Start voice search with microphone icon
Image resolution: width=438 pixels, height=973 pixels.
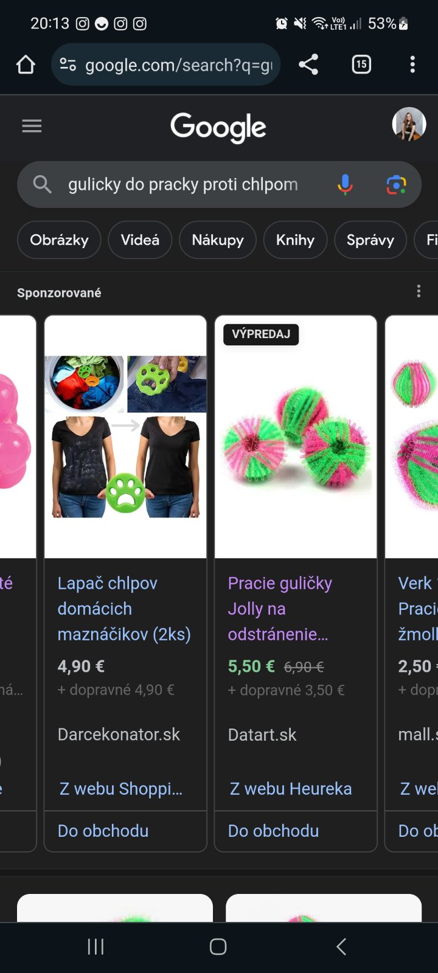(345, 184)
